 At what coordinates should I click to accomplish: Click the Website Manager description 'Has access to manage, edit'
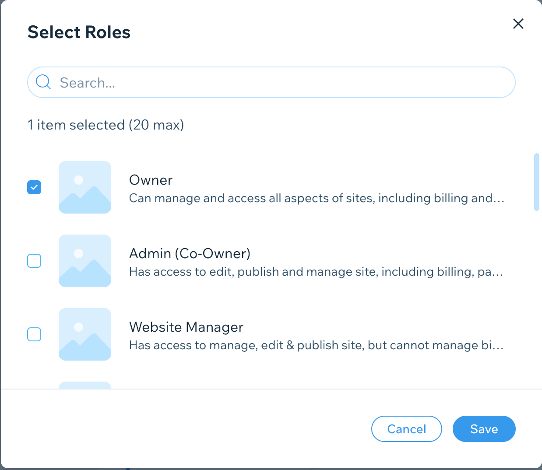(x=317, y=345)
